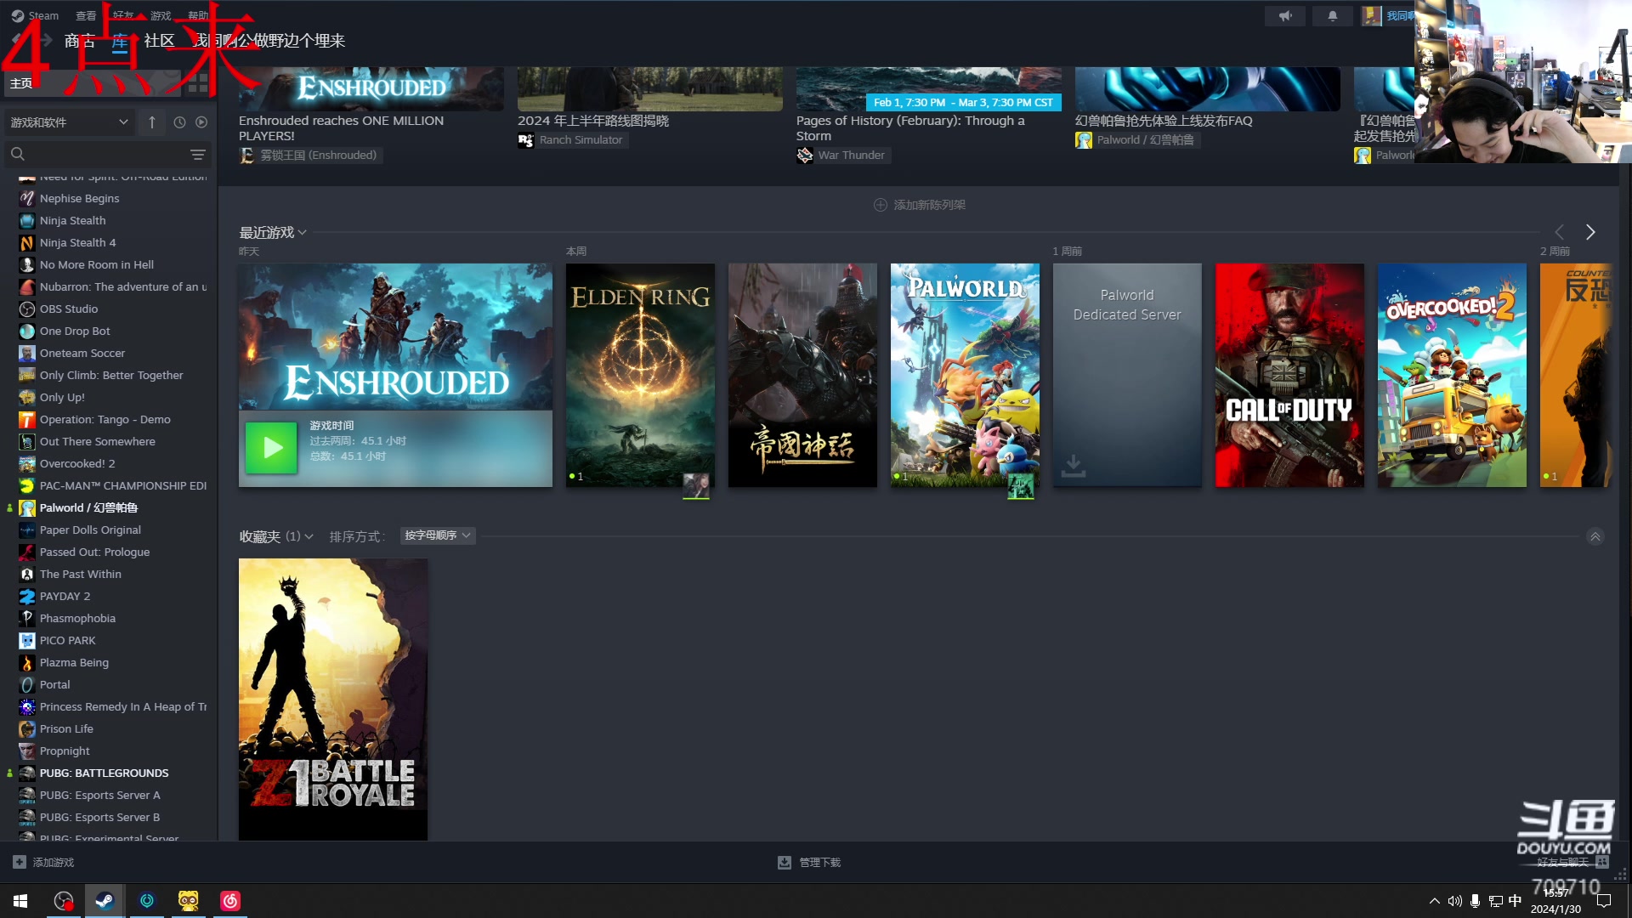The width and height of the screenshot is (1632, 918).
Task: Toggle the ascending sort arrow button
Action: click(152, 122)
